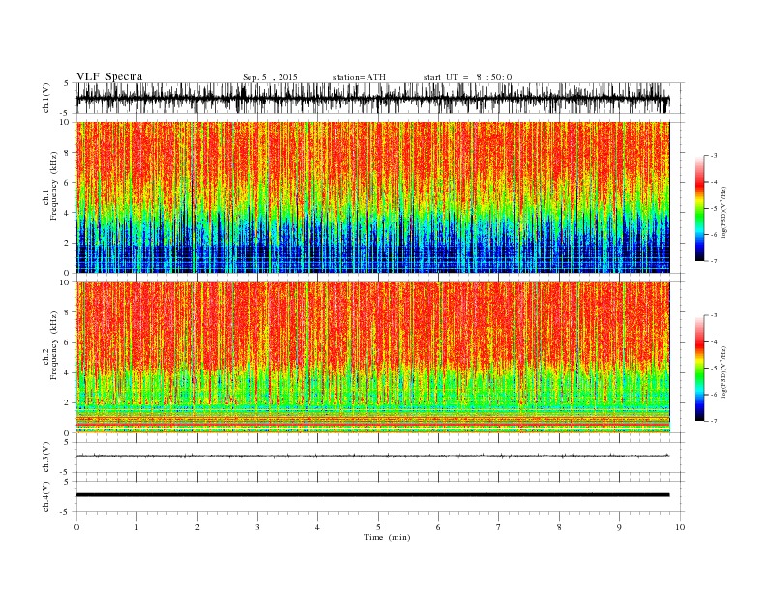Click the 'Time (min)' axis label

[387, 537]
